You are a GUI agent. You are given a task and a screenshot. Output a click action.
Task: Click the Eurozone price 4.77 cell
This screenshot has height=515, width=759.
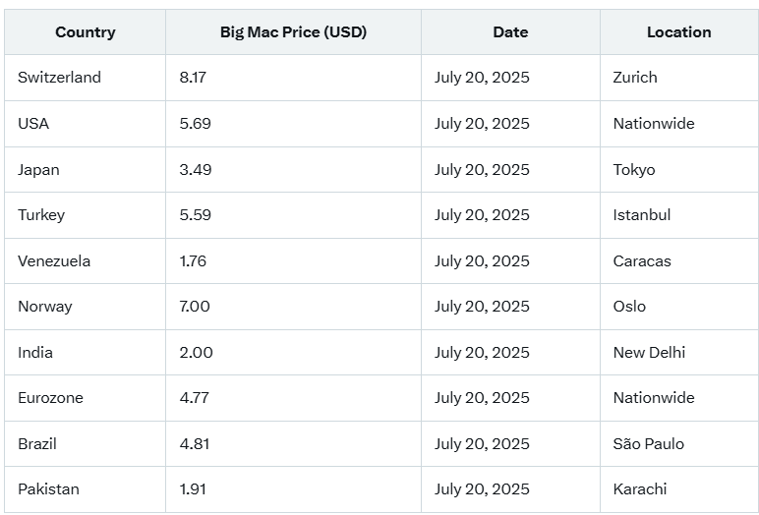pos(293,398)
